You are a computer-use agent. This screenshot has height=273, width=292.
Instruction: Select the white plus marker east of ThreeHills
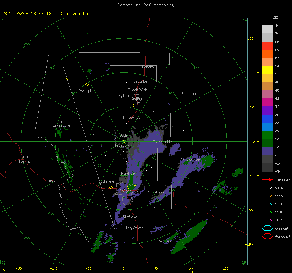click(x=183, y=130)
